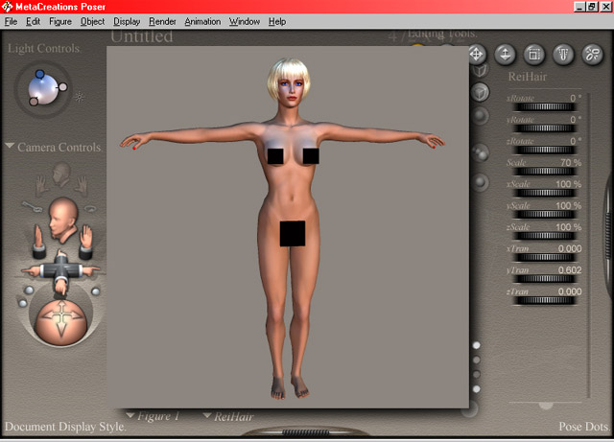Screen dimensions: 614x442
Task: Open the Render menu
Action: [162, 21]
